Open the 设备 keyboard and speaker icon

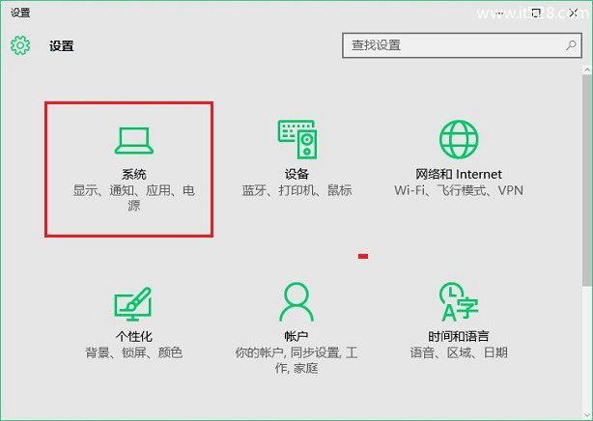297,139
